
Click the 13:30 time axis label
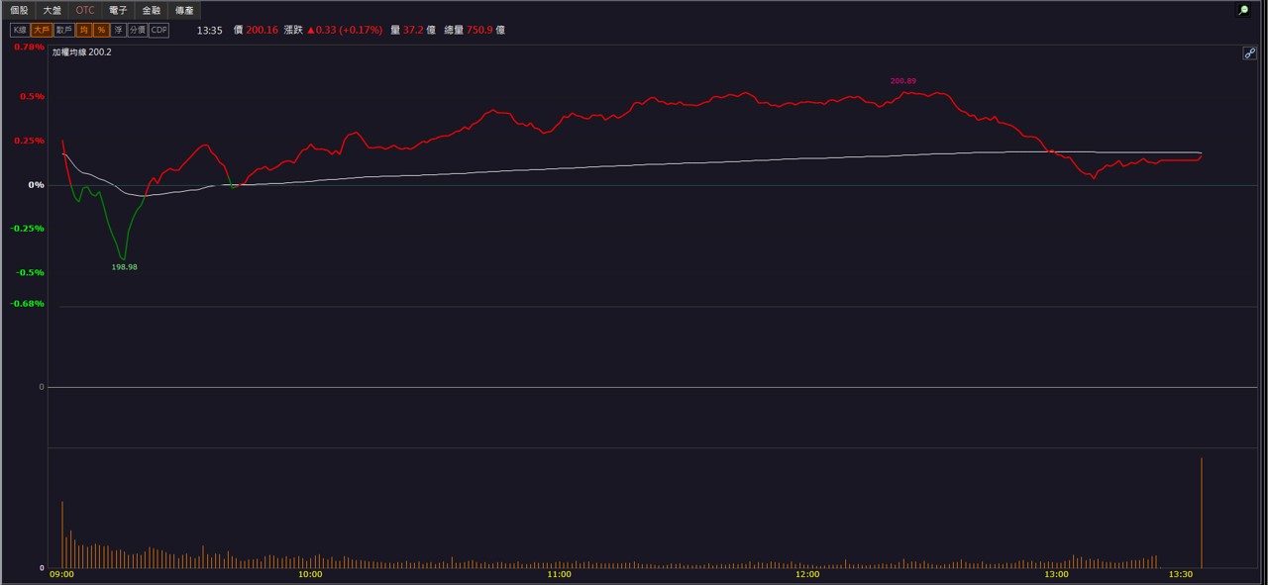click(x=1181, y=574)
